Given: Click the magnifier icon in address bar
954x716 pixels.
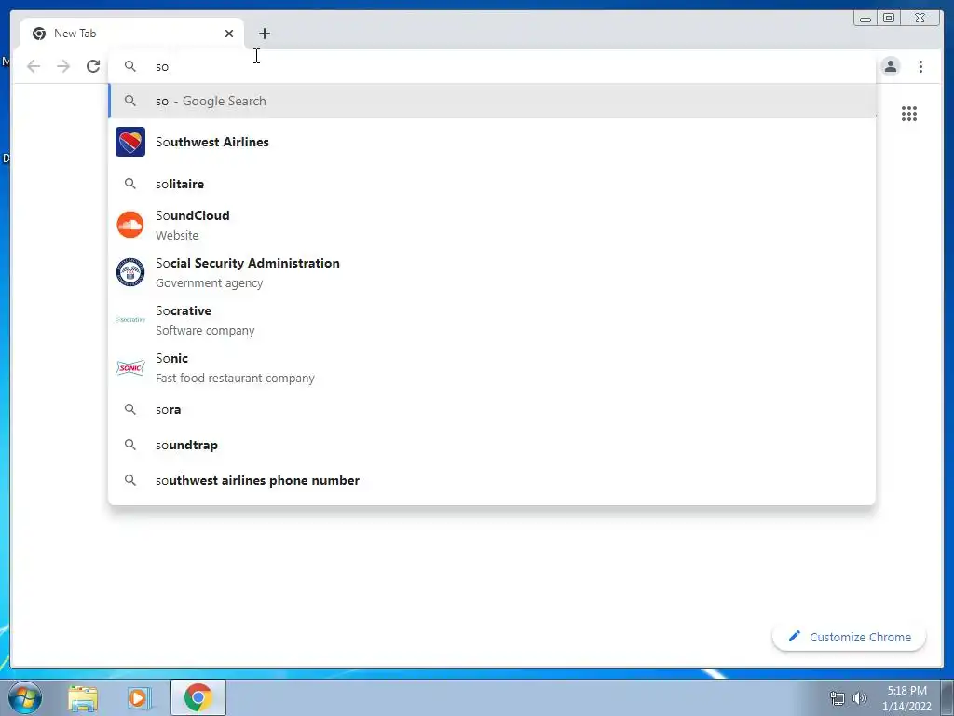Looking at the screenshot, I should (130, 66).
